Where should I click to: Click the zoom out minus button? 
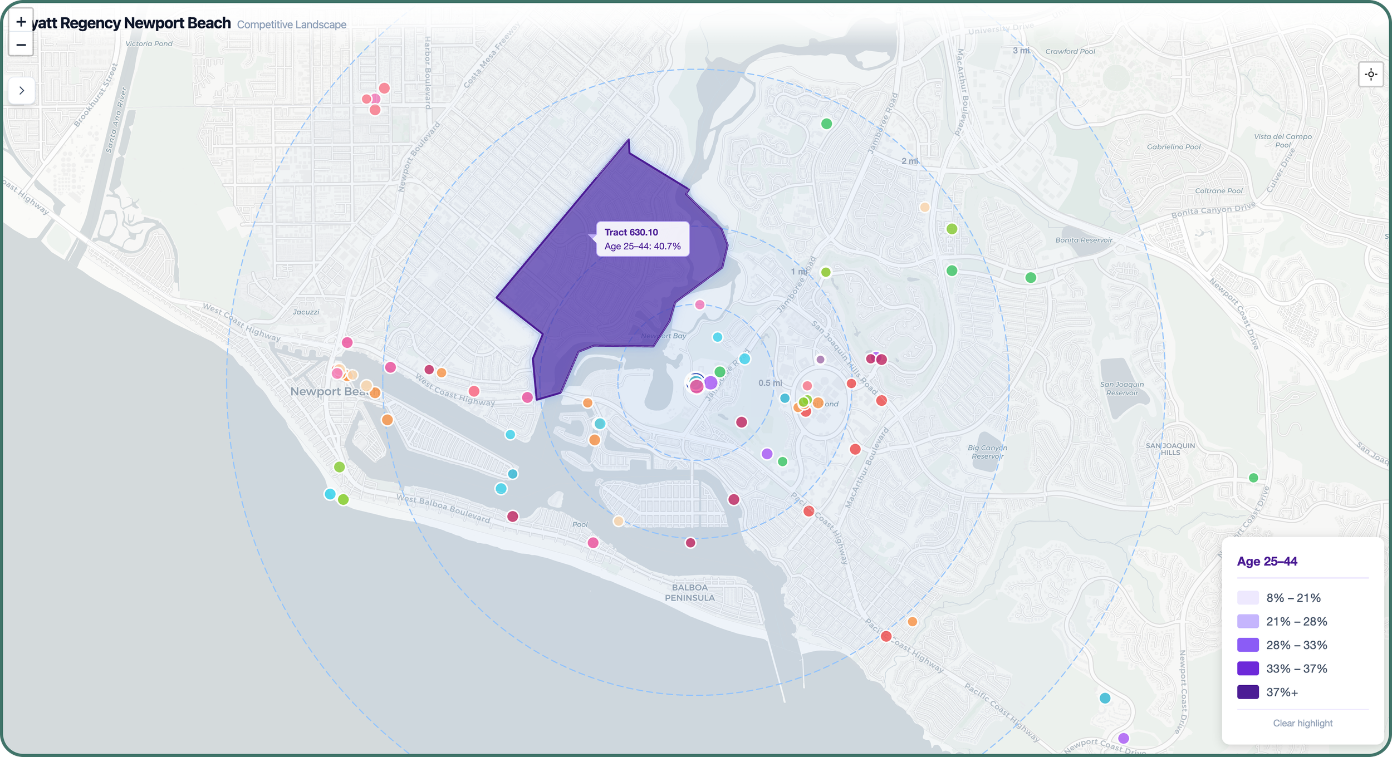click(x=21, y=45)
